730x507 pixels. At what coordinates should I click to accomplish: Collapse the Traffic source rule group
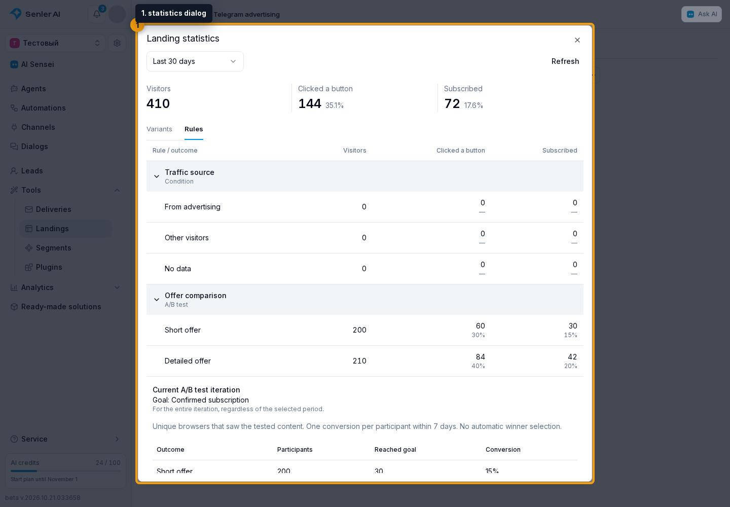click(x=157, y=176)
